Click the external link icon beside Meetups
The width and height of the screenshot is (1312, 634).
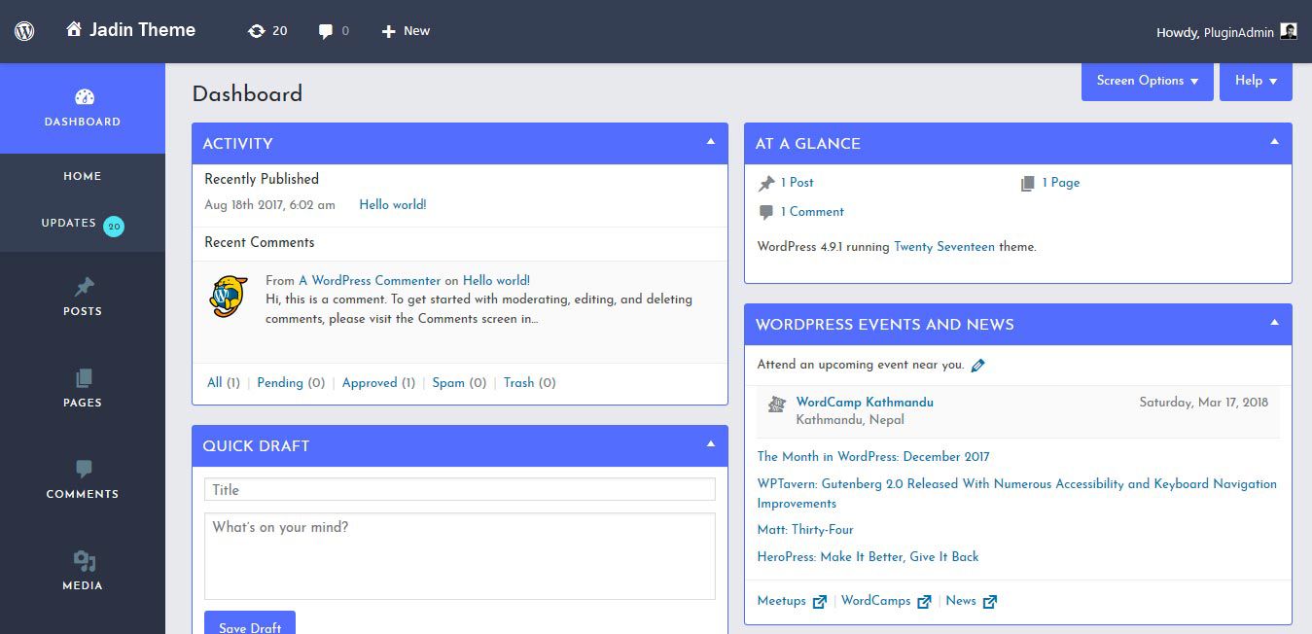coord(820,602)
